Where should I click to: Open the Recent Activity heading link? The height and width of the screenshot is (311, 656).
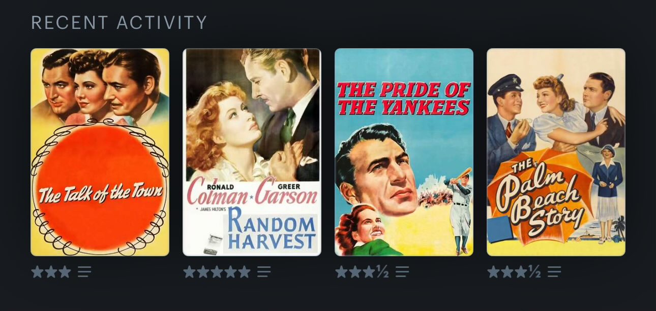(119, 23)
